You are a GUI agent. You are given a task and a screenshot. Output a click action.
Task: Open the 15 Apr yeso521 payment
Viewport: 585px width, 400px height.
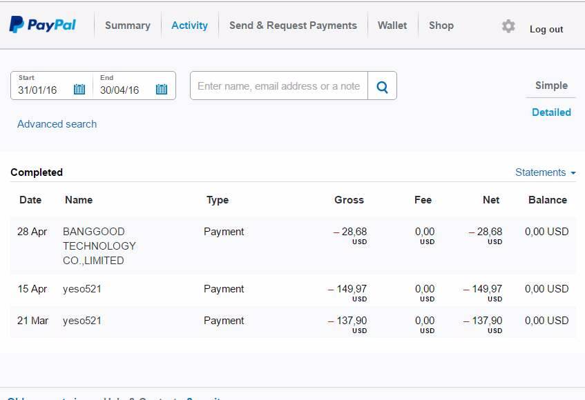(x=82, y=289)
